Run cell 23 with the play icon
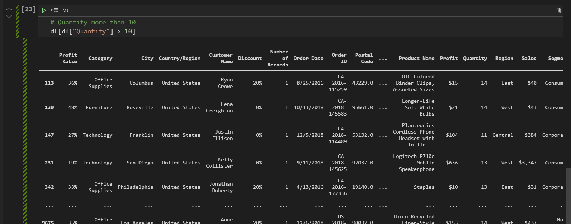Viewport: 571px width, 224px height. (x=44, y=10)
